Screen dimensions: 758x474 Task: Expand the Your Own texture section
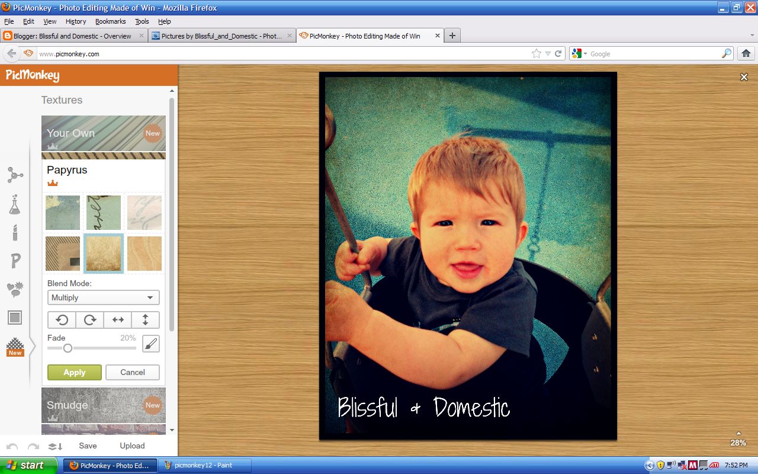point(104,133)
